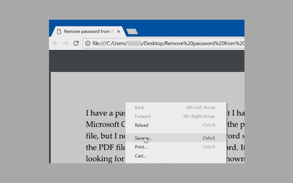Image resolution: width=293 pixels, height=183 pixels.
Task: Click the site info icon in address bar
Action: click(x=87, y=43)
